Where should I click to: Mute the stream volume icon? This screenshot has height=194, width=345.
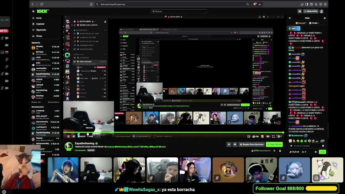(x=74, y=136)
